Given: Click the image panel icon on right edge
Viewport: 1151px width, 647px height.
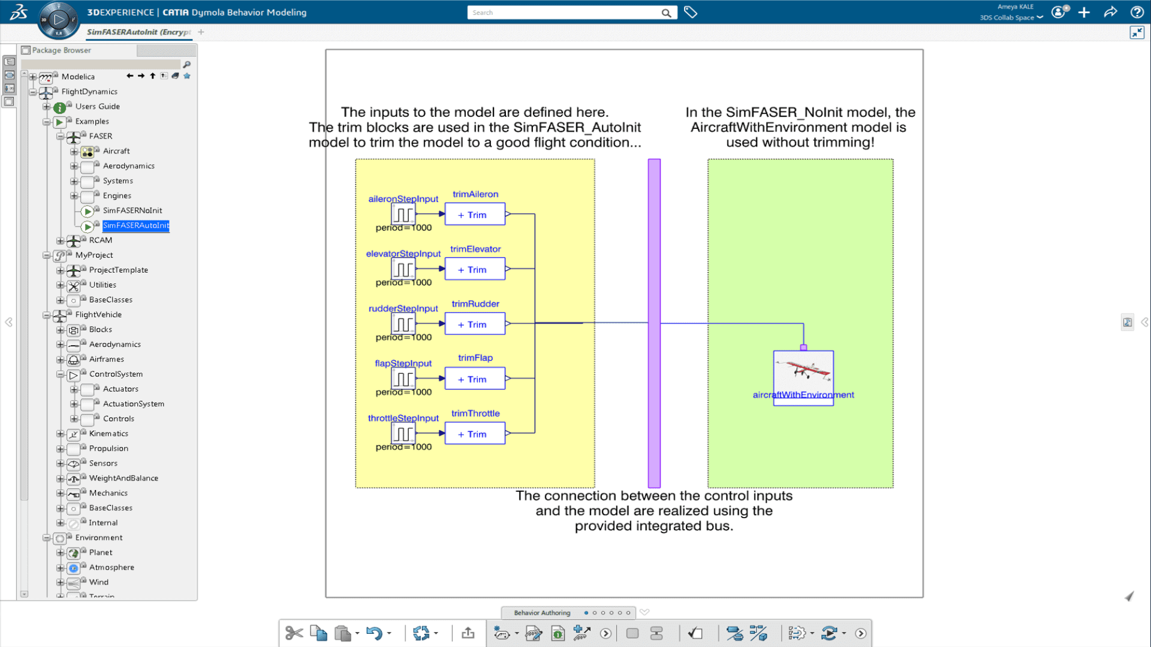Looking at the screenshot, I should tap(1128, 322).
